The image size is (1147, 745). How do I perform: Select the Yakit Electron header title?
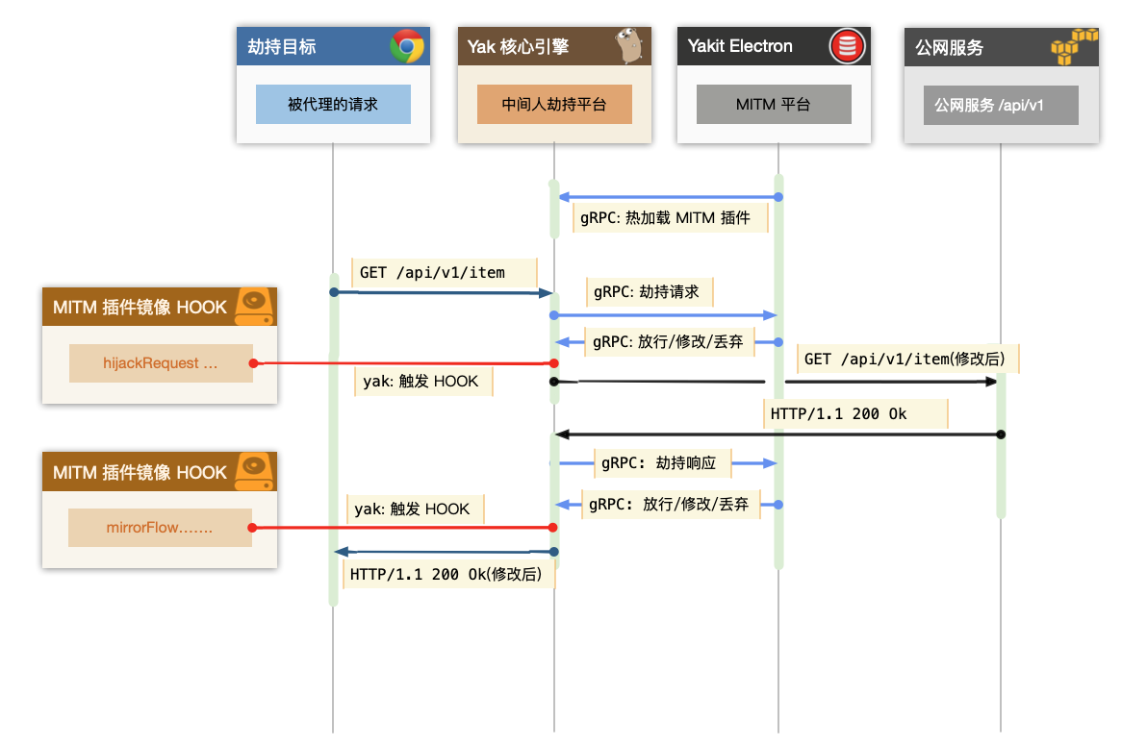740,46
